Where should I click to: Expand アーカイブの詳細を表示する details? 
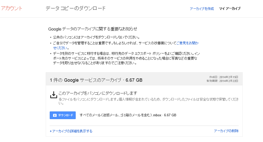[71, 131]
